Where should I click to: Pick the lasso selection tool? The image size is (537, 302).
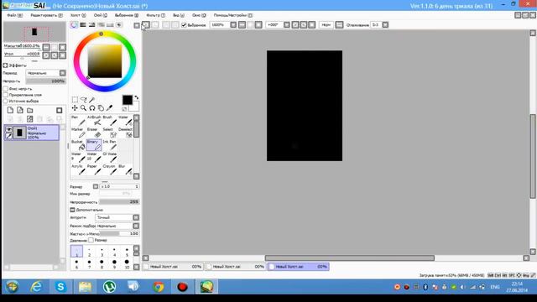point(84,100)
